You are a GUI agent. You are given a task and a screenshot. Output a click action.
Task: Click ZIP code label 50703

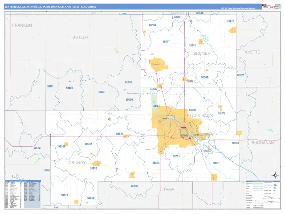[192, 110]
